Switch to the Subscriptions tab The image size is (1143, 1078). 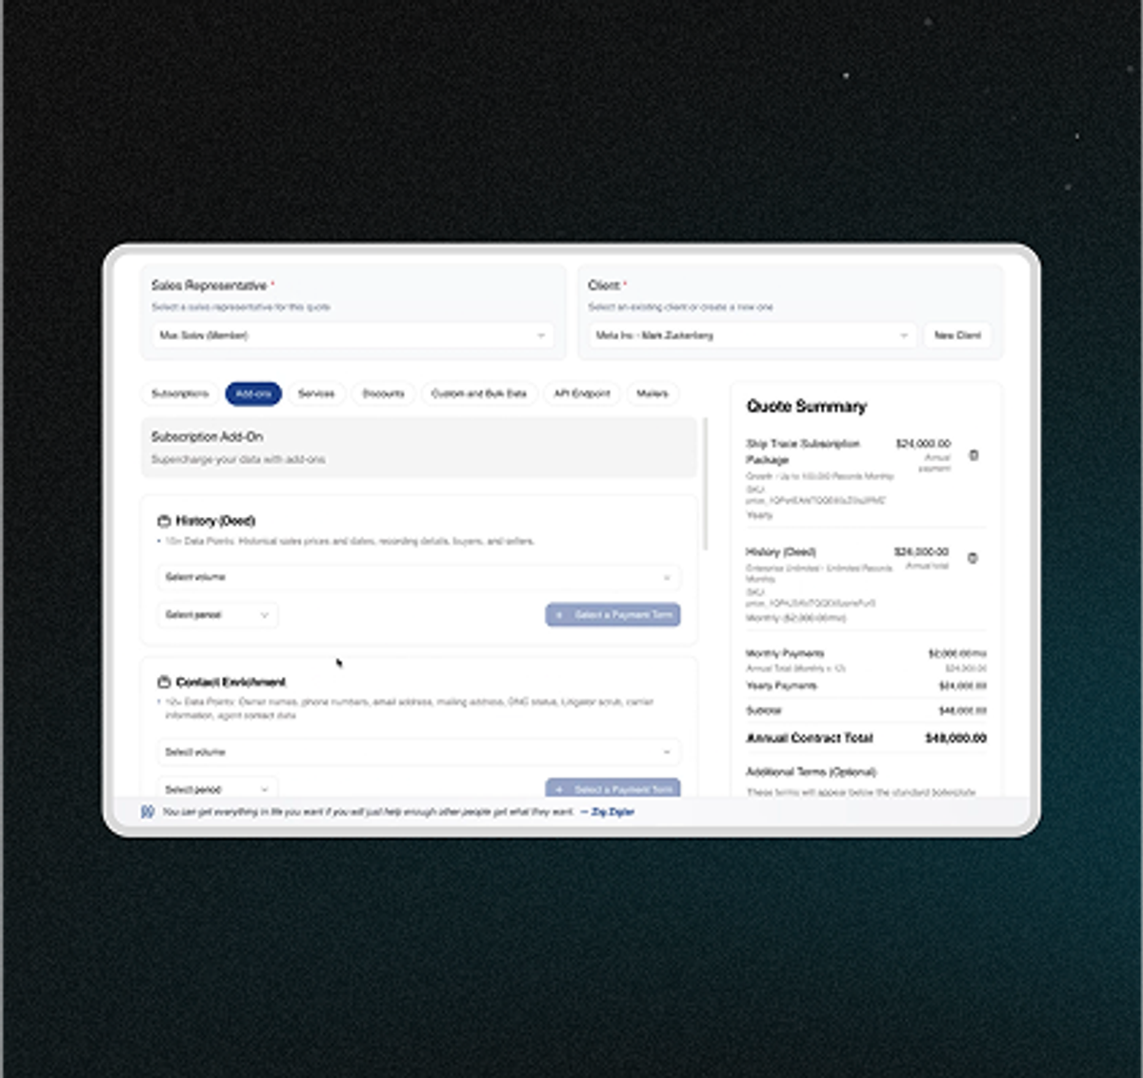pos(180,393)
